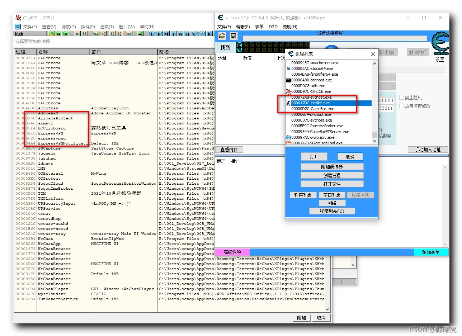Expand the lower dropdown behind the process list dialog
The width and height of the screenshot is (462, 336).
coord(392,86)
